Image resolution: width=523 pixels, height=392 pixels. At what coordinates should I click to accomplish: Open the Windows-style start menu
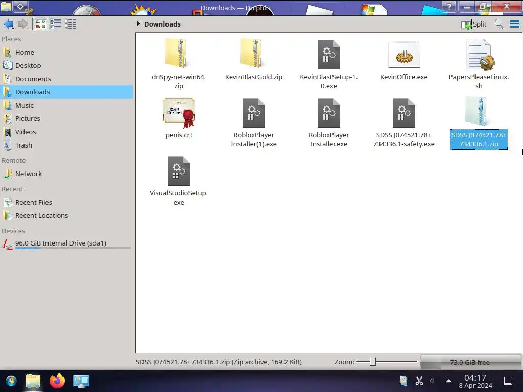pos(11,381)
